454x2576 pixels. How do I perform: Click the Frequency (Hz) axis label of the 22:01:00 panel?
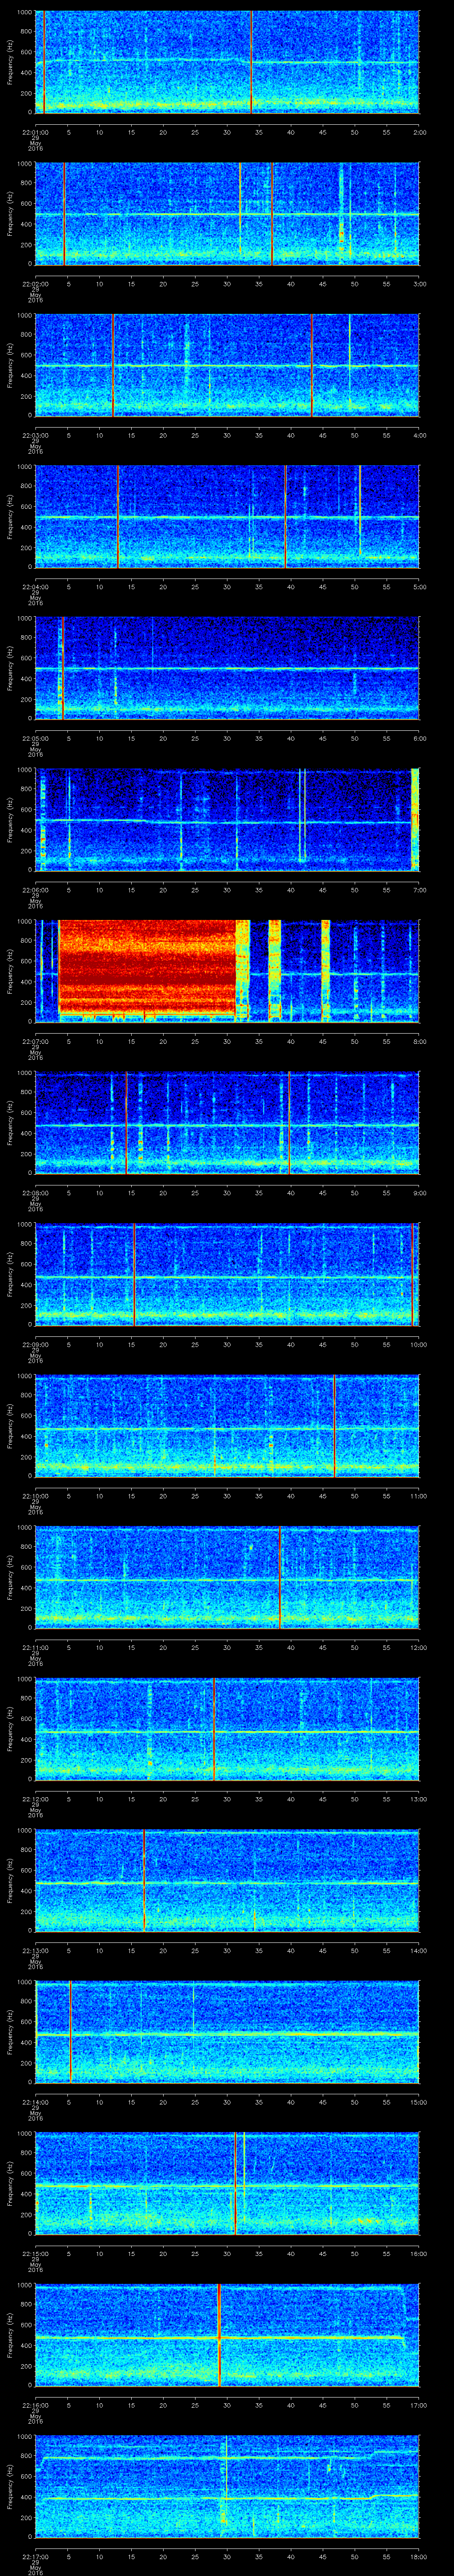10,62
